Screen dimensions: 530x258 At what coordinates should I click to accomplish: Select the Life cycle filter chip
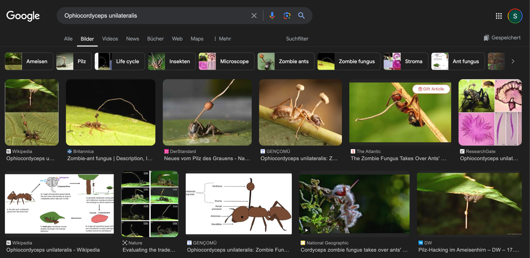pos(120,61)
